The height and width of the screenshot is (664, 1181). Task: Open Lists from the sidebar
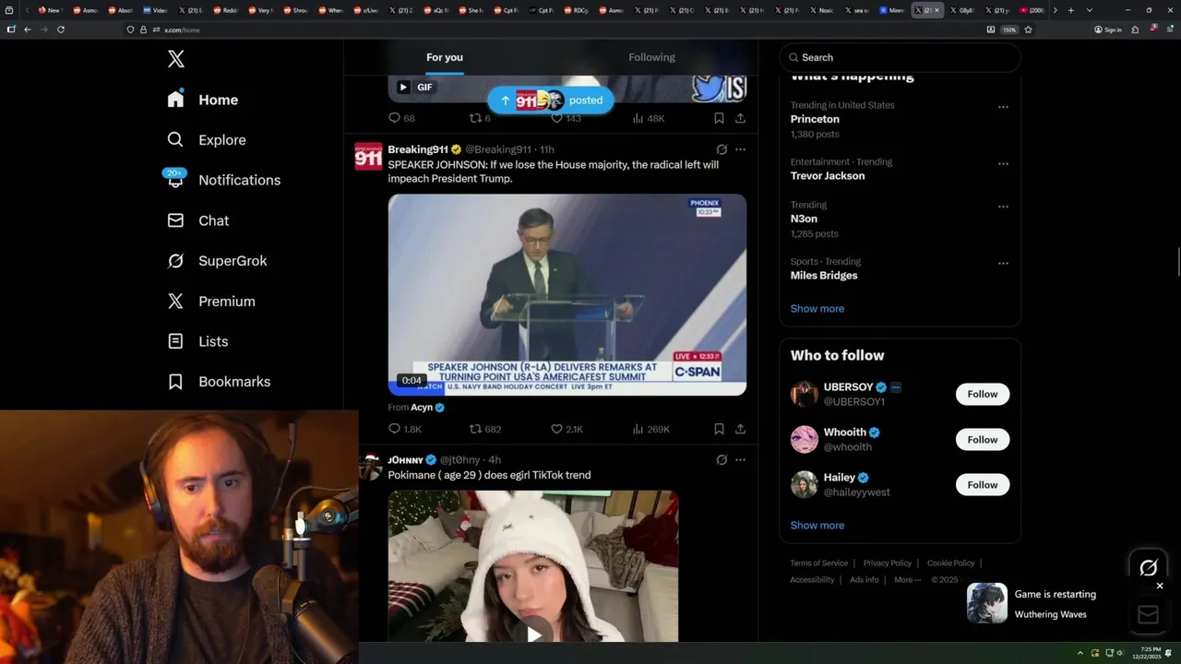pyautogui.click(x=197, y=341)
